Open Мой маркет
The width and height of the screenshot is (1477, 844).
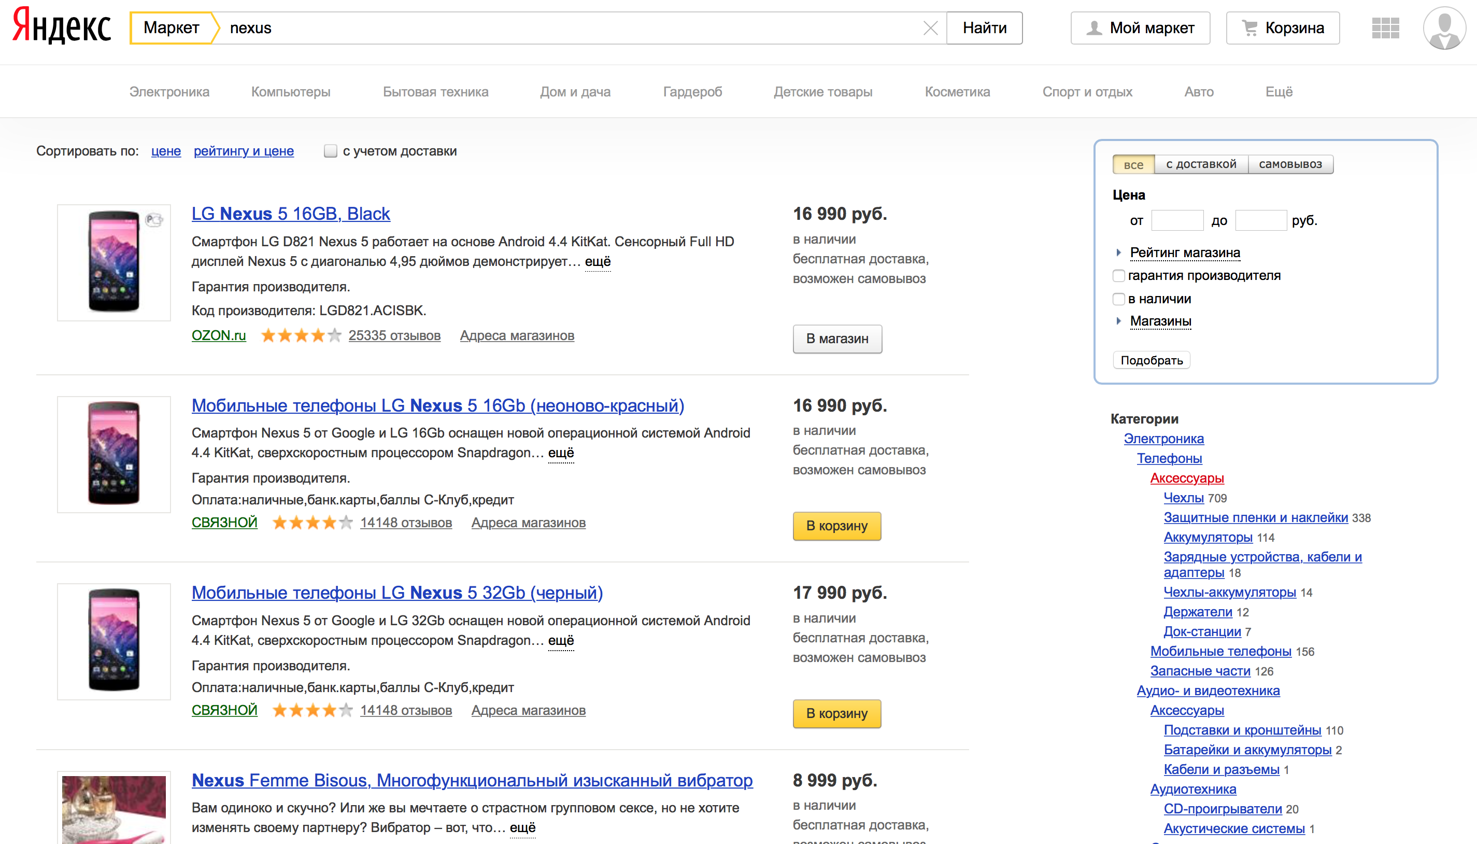1140,28
